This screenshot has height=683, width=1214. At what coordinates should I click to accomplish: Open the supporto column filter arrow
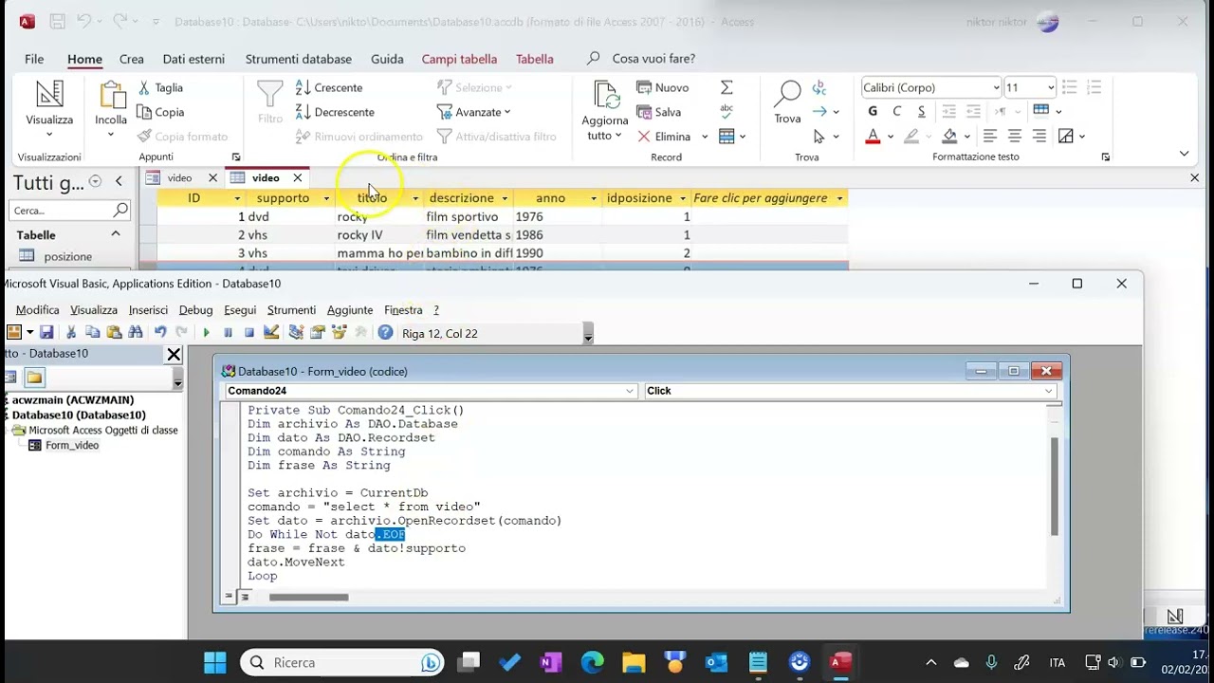326,198
